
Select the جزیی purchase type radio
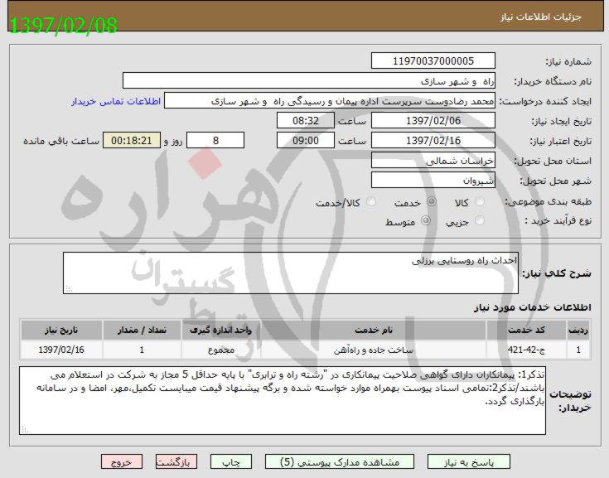point(480,220)
